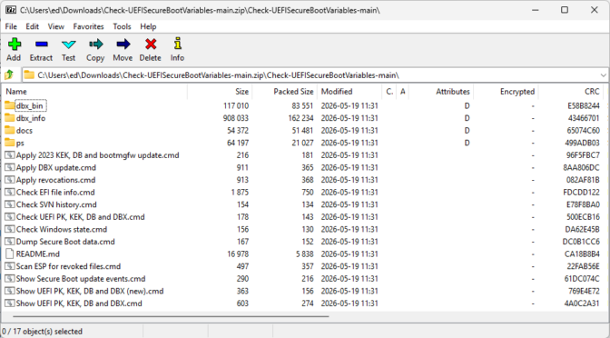Open the Info toolbar icon
Screen dimensions: 610x338
click(x=177, y=44)
